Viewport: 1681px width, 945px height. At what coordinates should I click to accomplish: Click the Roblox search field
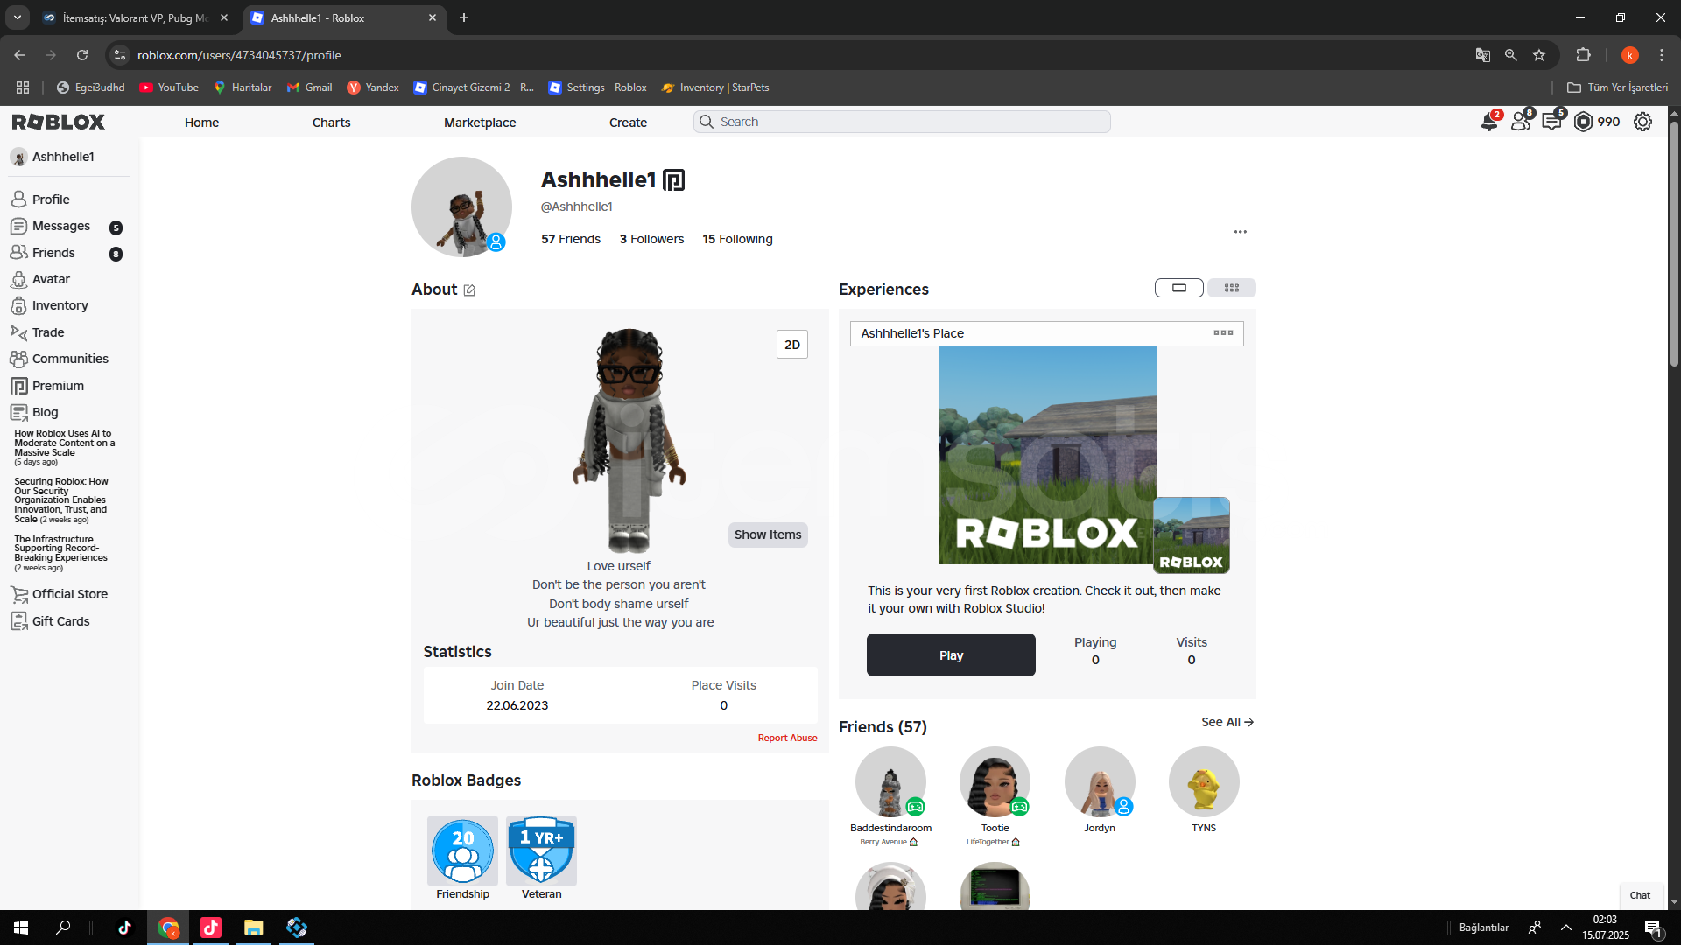tap(902, 122)
